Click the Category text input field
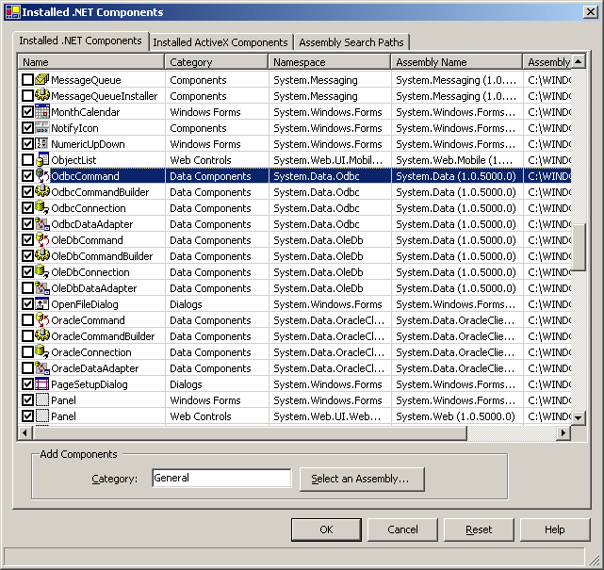Viewport: 604px width, 570px height. click(221, 478)
